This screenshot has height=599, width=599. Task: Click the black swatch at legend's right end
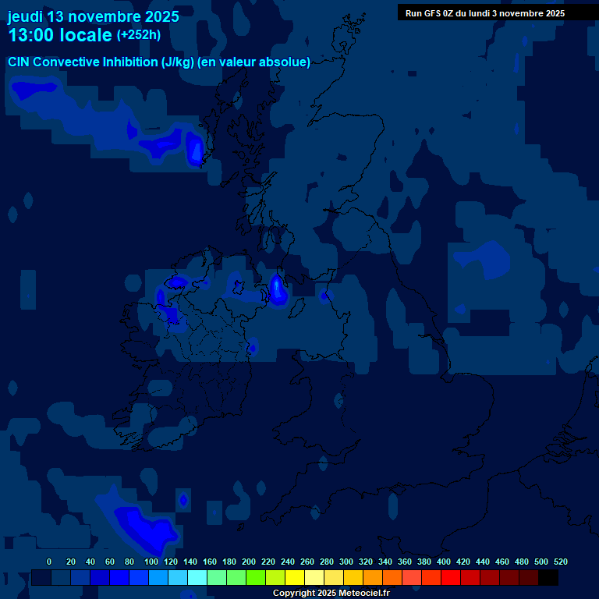pyautogui.click(x=548, y=577)
